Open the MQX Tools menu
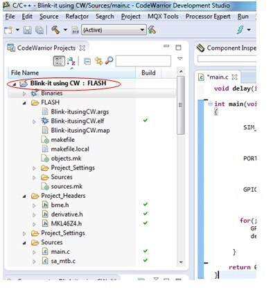The height and width of the screenshot is (294, 273). click(x=163, y=17)
